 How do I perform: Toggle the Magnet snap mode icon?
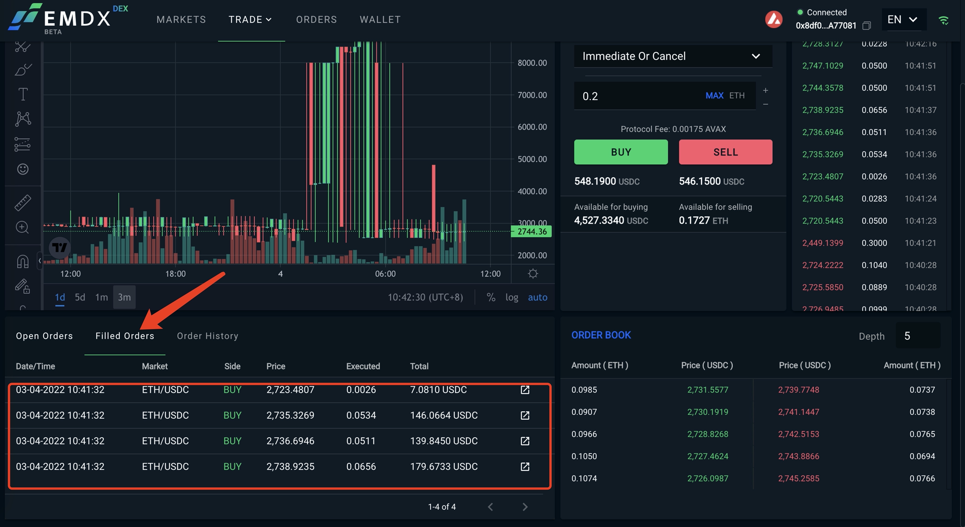point(23,261)
